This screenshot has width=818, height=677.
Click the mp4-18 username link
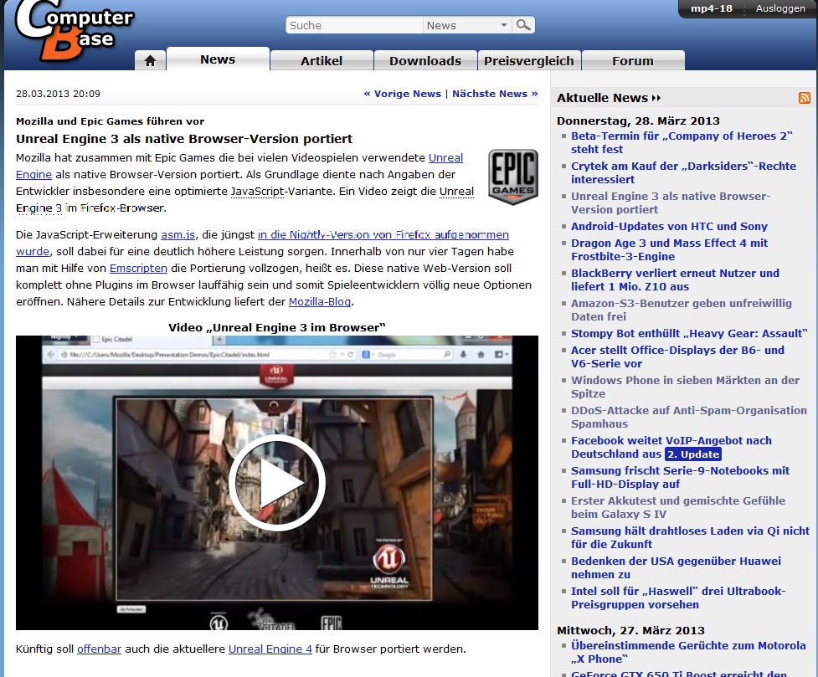point(712,8)
